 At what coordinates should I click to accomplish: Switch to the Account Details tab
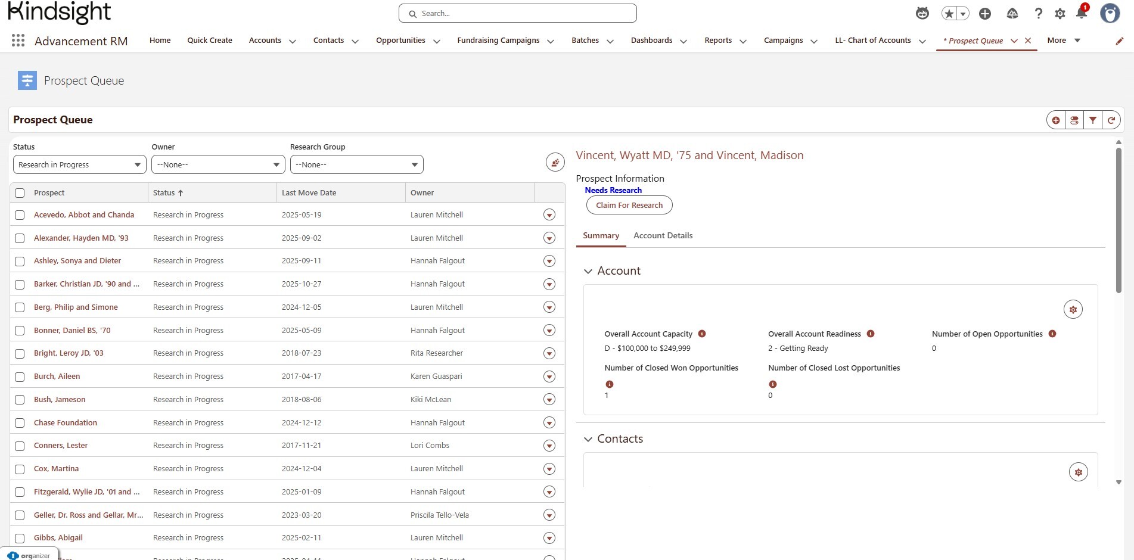[x=663, y=236]
